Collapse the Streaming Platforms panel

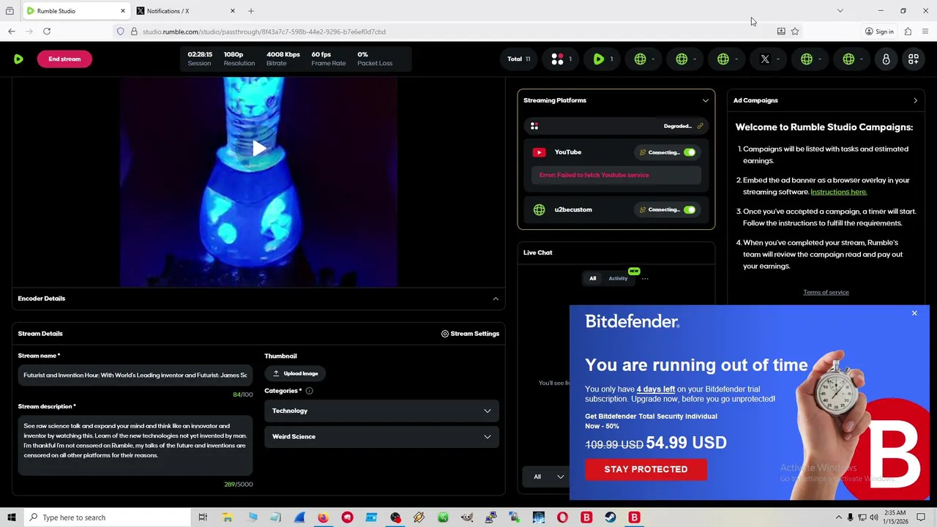tap(706, 100)
